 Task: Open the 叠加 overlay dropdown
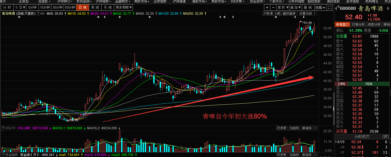[x=296, y=7]
